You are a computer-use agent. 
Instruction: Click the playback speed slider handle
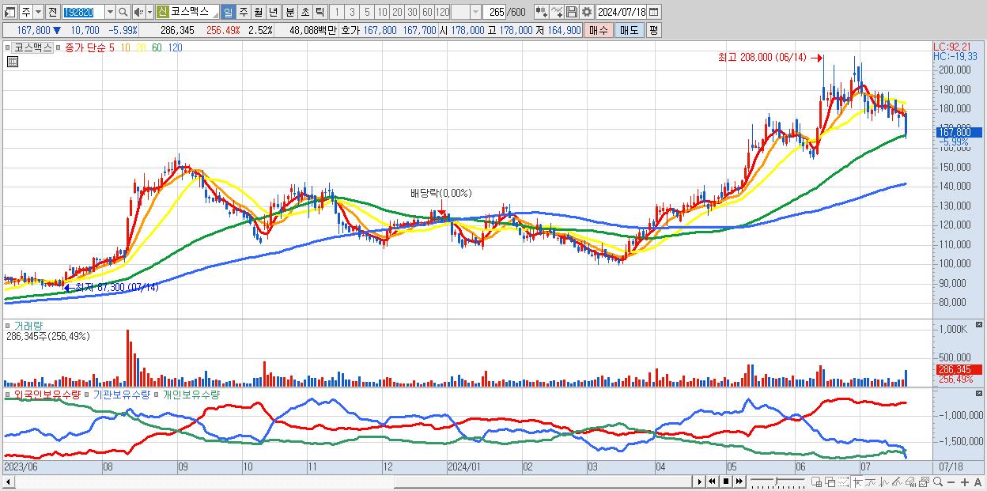pos(776,482)
